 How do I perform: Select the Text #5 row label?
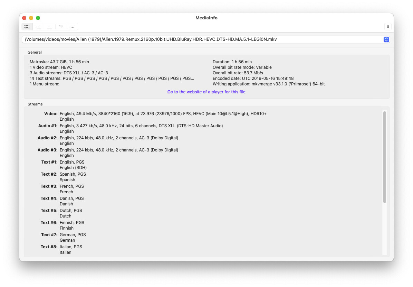pos(49,211)
